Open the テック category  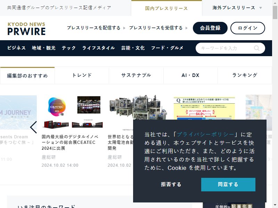click(x=69, y=48)
